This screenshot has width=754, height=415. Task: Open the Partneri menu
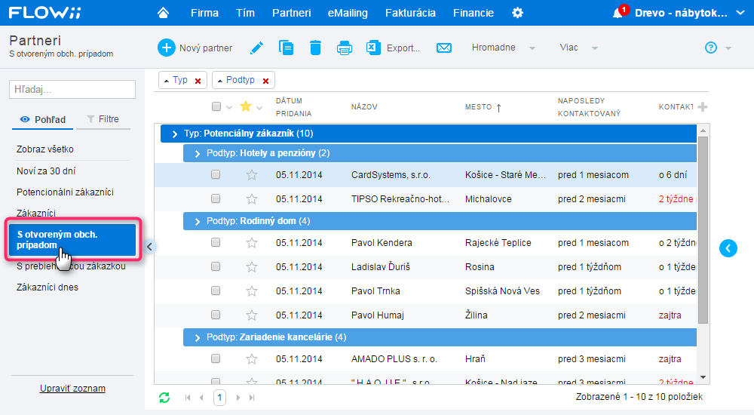pyautogui.click(x=291, y=13)
